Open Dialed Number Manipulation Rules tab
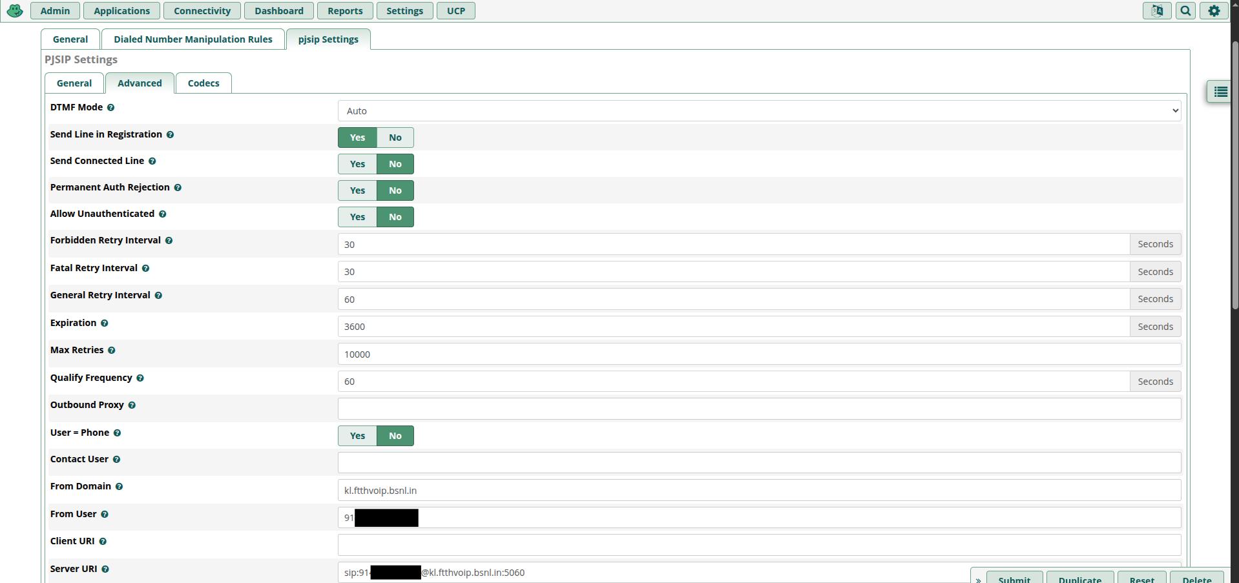1239x583 pixels. tap(193, 39)
